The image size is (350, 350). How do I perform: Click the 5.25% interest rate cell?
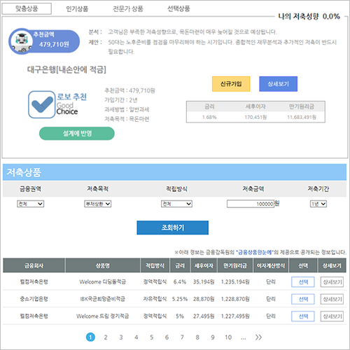pyautogui.click(x=180, y=299)
